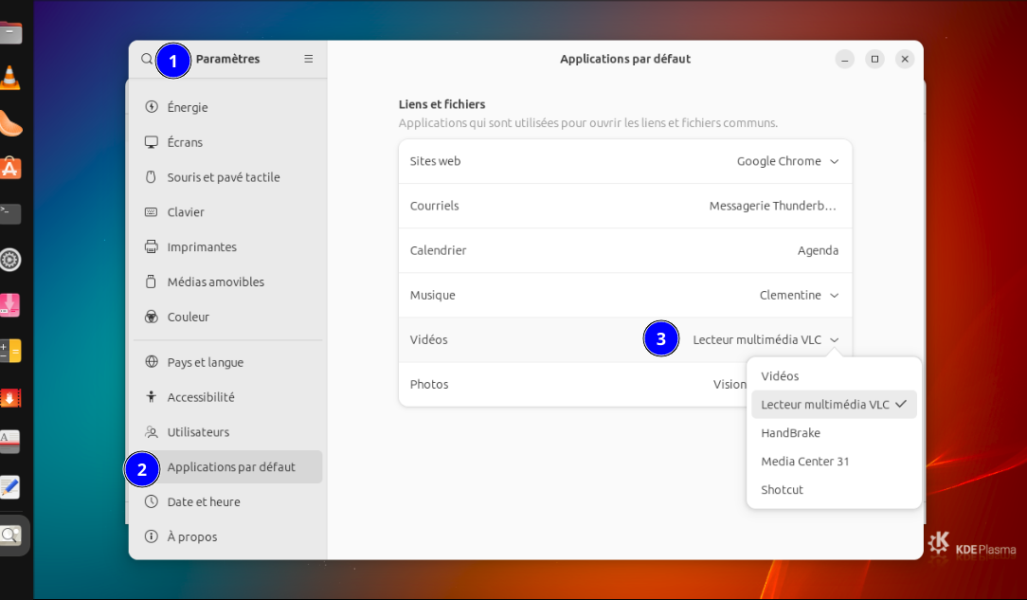The image size is (1027, 600).
Task: Click the Applications par défaut sidebar entry
Action: tap(228, 467)
